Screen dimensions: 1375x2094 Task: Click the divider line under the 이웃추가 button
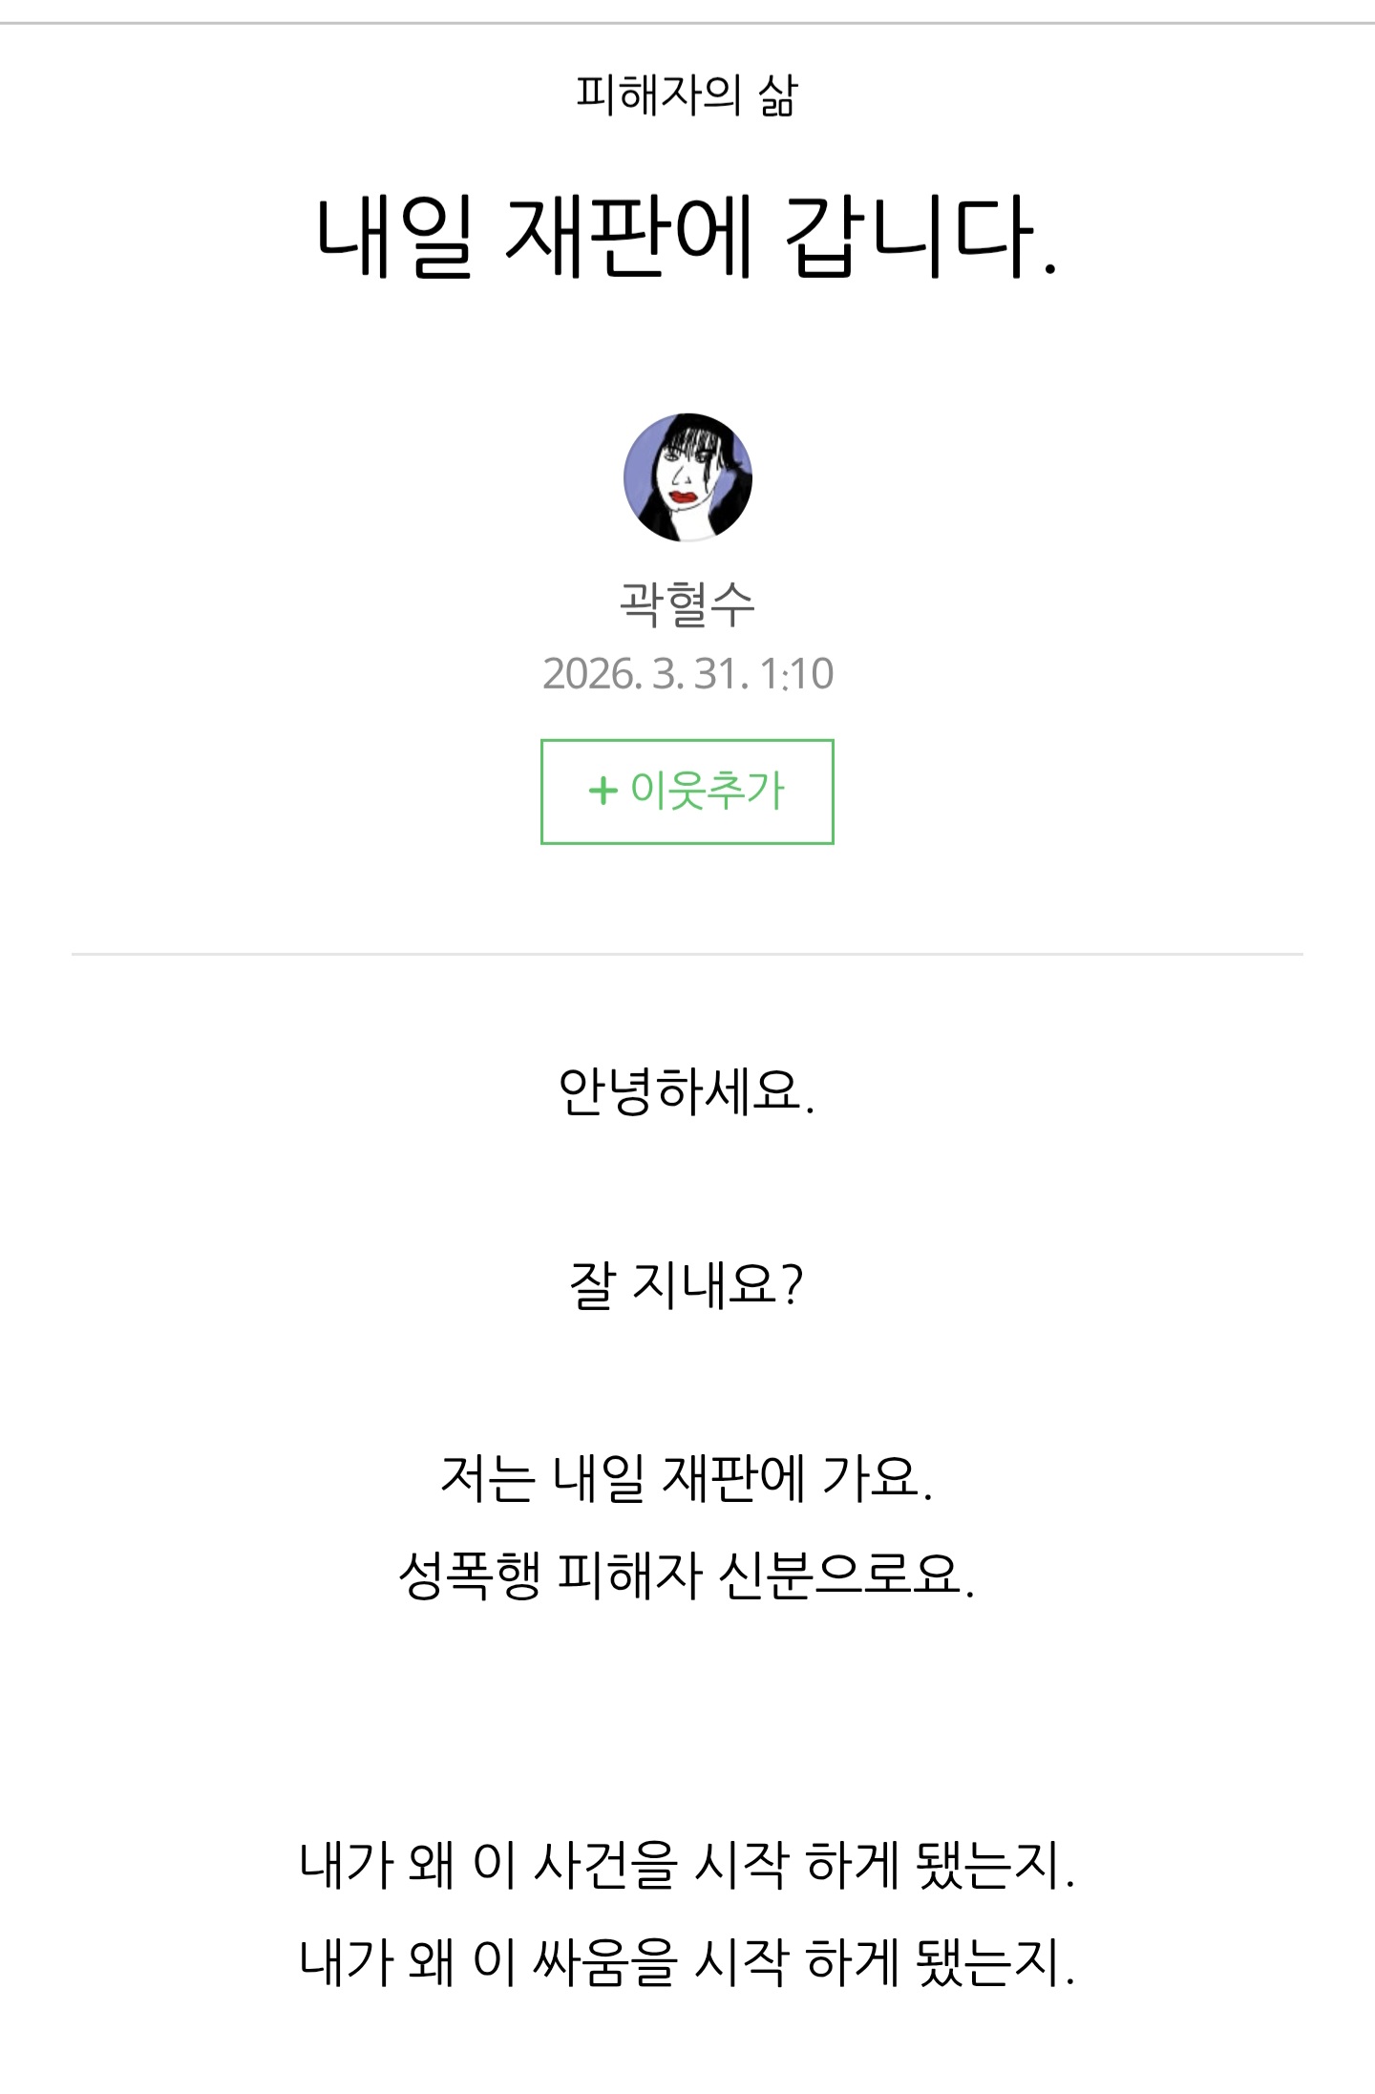click(687, 954)
